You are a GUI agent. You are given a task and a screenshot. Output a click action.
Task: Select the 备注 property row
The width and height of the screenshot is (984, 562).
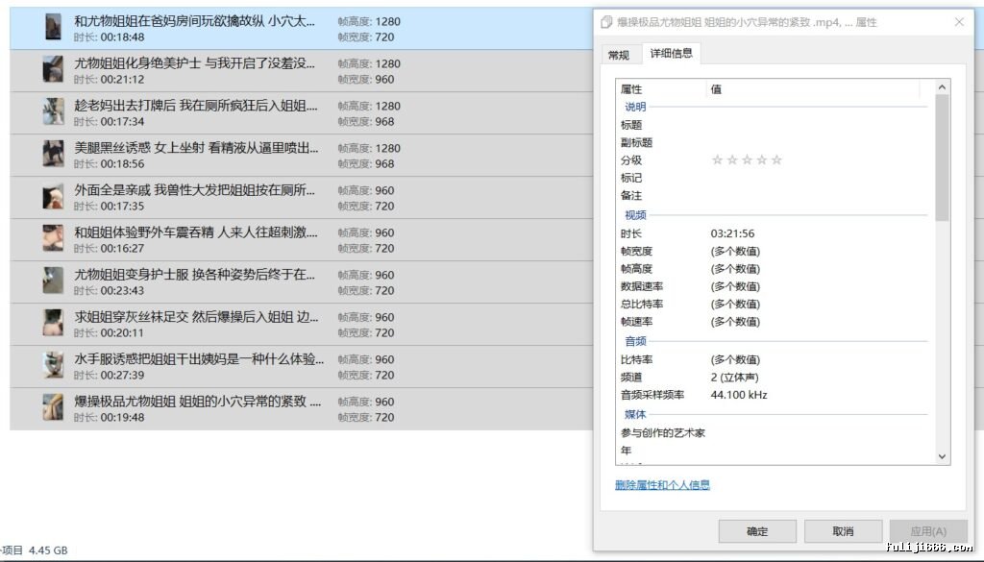pyautogui.click(x=774, y=195)
